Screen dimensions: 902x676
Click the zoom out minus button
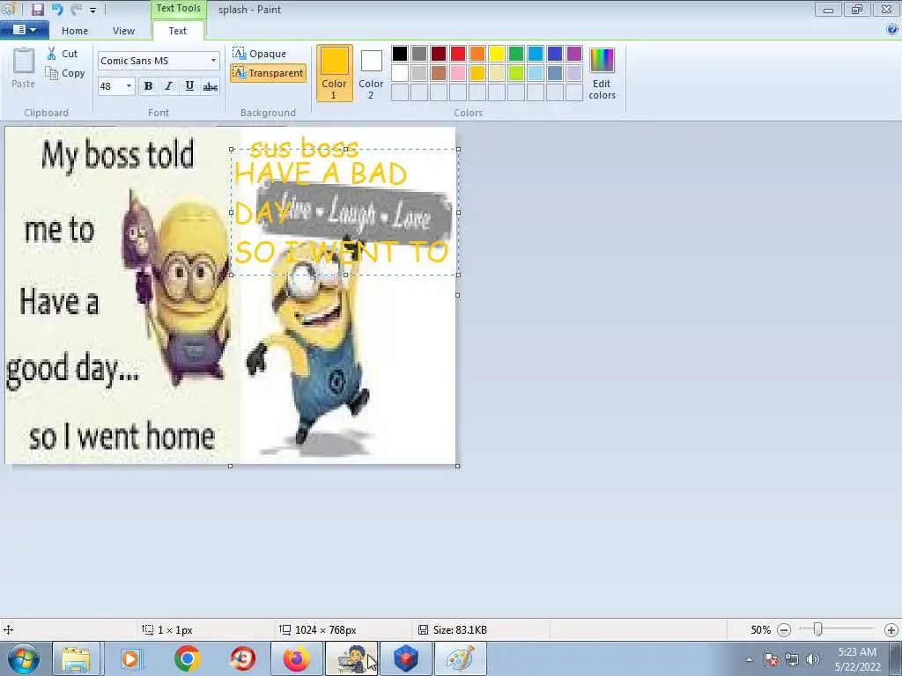783,630
